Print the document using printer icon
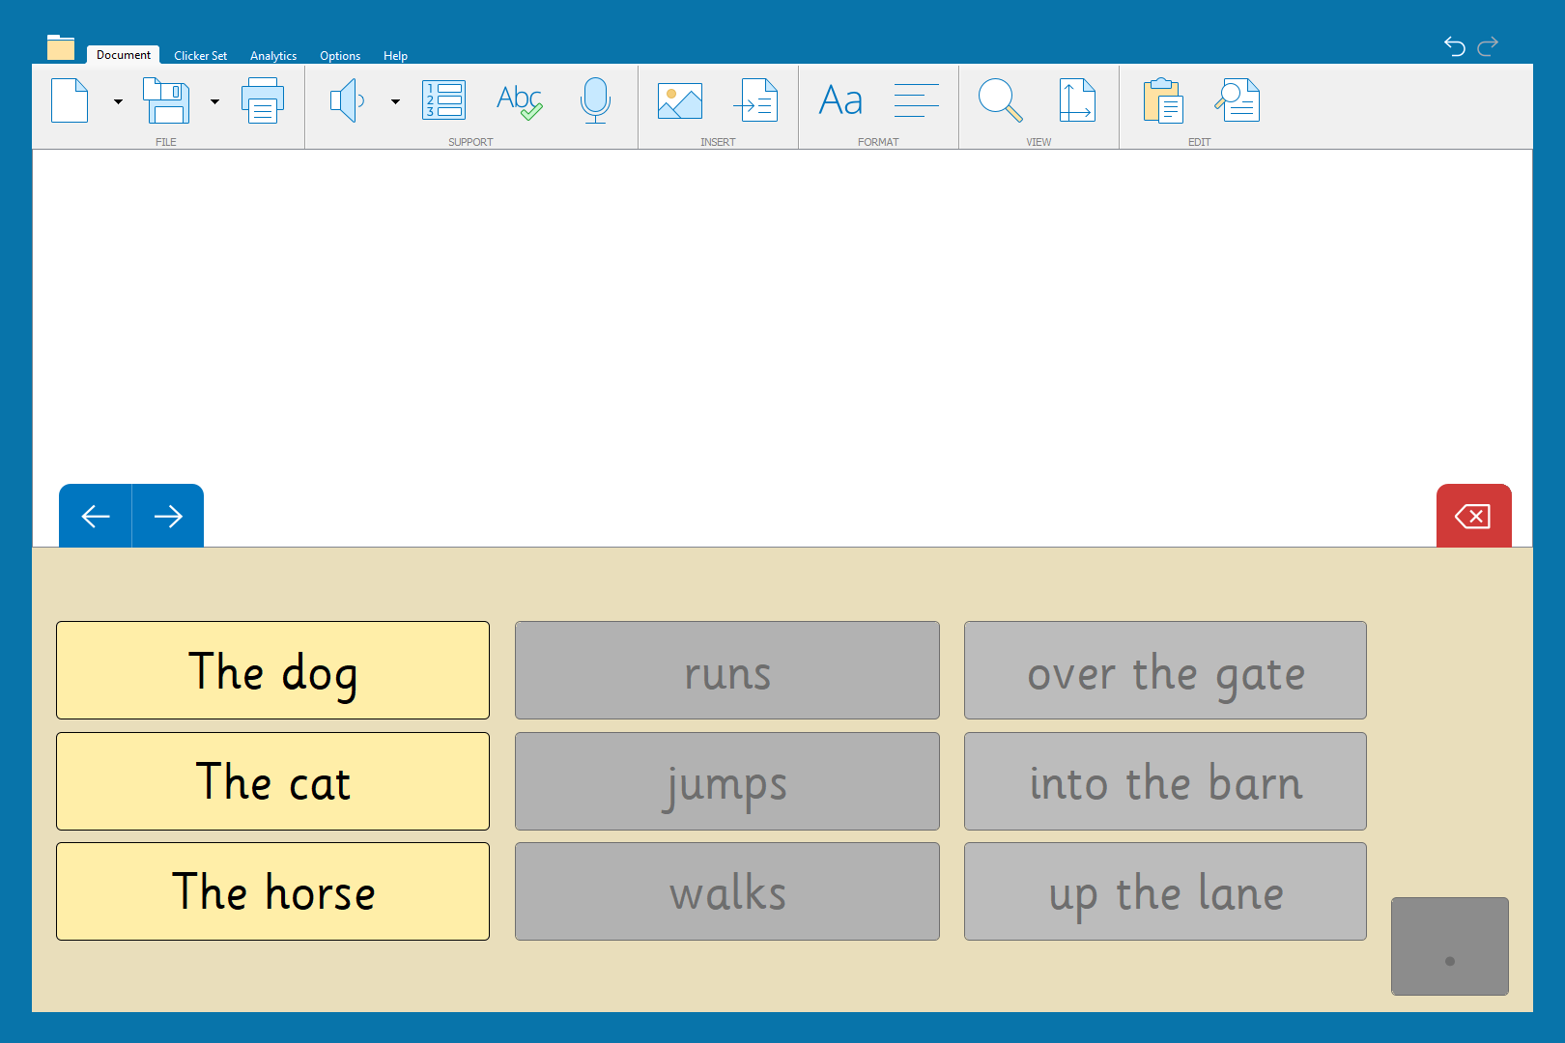Screen dimensions: 1565x1043 tap(262, 101)
